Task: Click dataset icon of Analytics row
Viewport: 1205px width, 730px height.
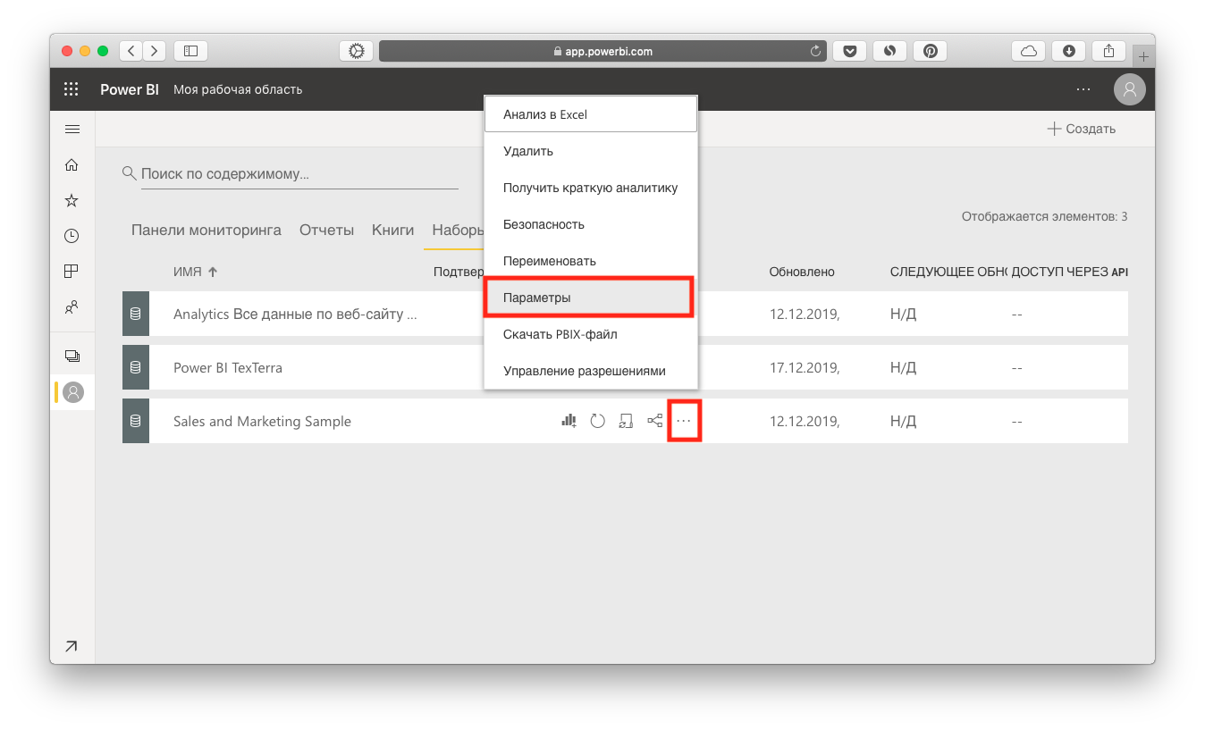Action: 136,314
